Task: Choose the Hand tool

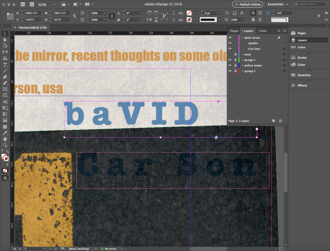Action: 5,139
